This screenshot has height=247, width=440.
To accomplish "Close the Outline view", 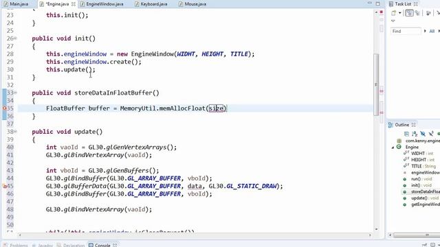I will point(413,125).
